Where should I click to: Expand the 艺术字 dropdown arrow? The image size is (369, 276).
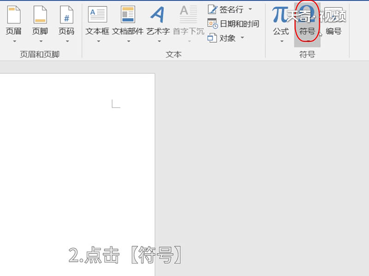pyautogui.click(x=159, y=41)
